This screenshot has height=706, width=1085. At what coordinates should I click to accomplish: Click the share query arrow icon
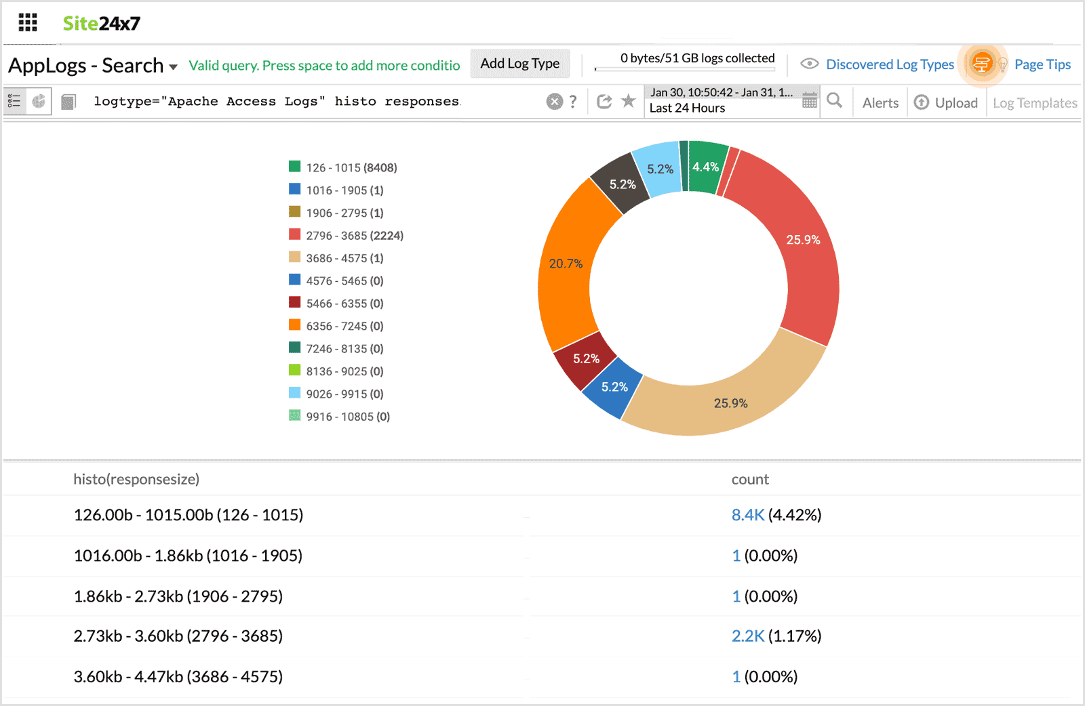604,102
